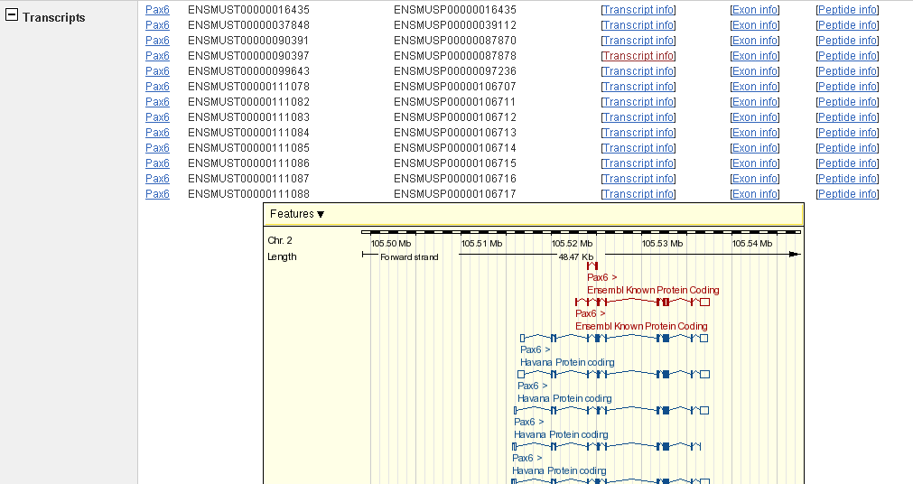913x484 pixels.
Task: View Exon info for ENSMUST00000111084
Action: click(x=755, y=133)
